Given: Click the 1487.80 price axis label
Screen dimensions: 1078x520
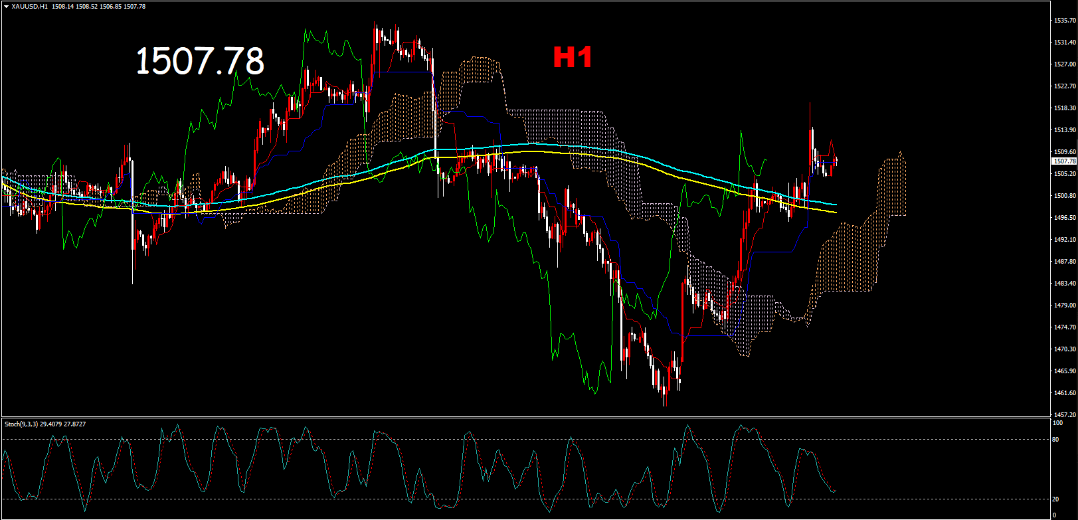Looking at the screenshot, I should [x=1065, y=262].
